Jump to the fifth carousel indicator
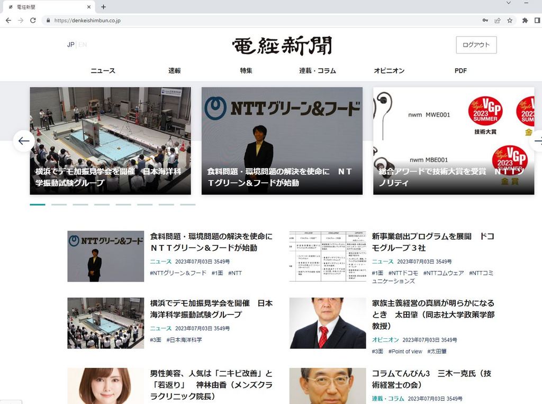Viewport: 542px width, 404px height. pos(123,205)
